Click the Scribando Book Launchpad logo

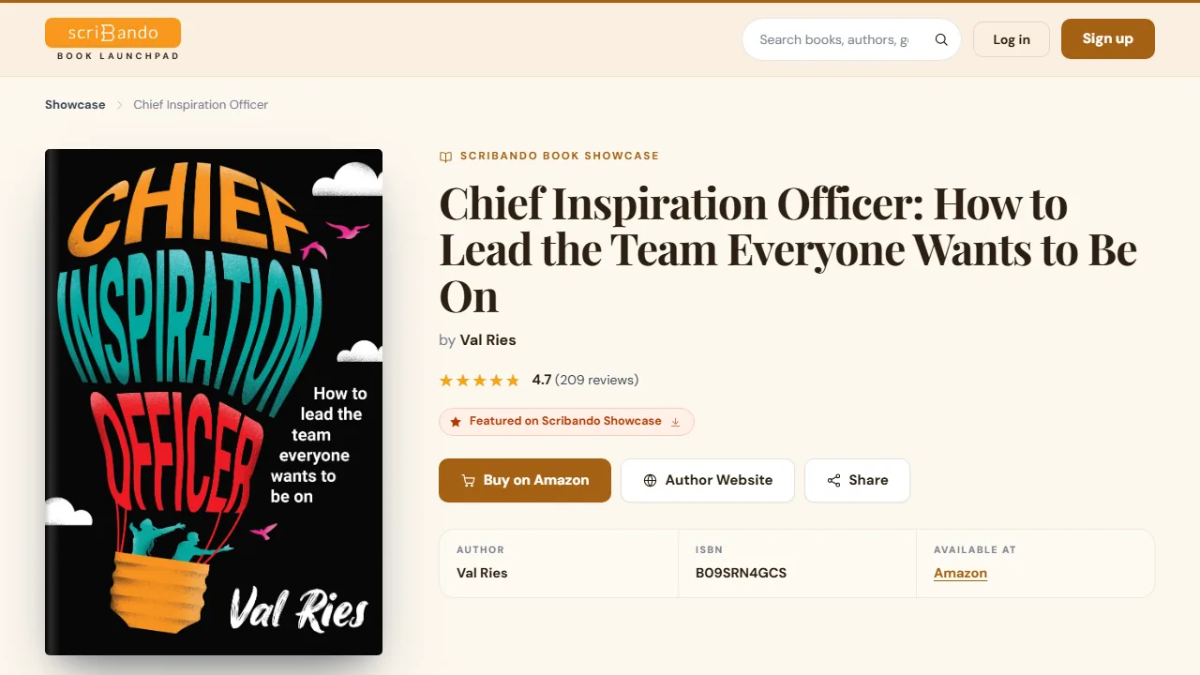tap(112, 39)
